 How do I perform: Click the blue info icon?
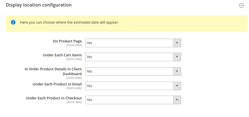tap(13, 22)
